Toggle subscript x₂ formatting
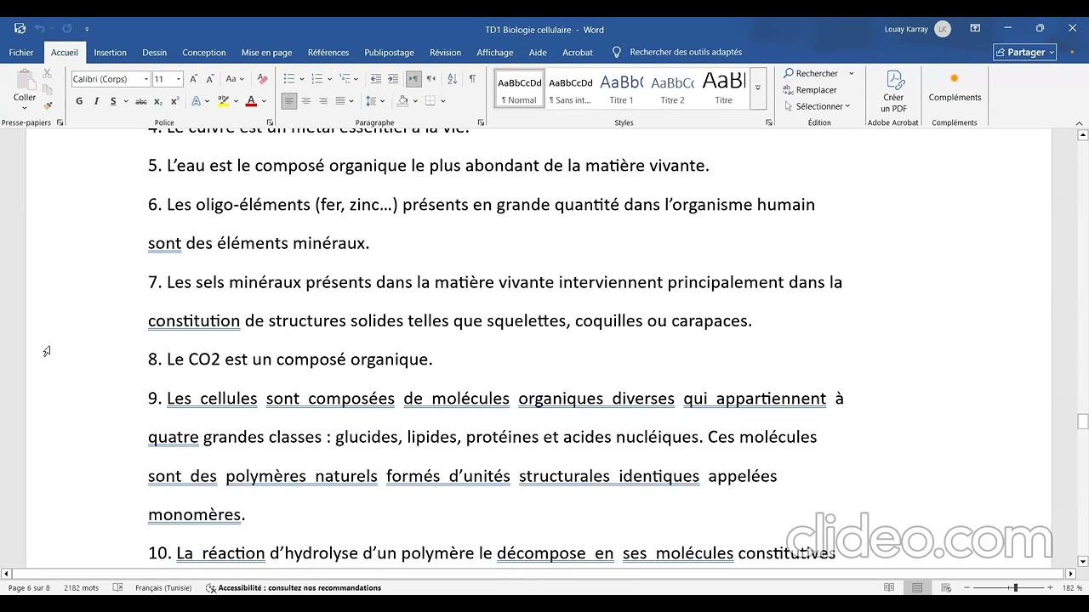Image resolution: width=1089 pixels, height=612 pixels. pos(158,101)
